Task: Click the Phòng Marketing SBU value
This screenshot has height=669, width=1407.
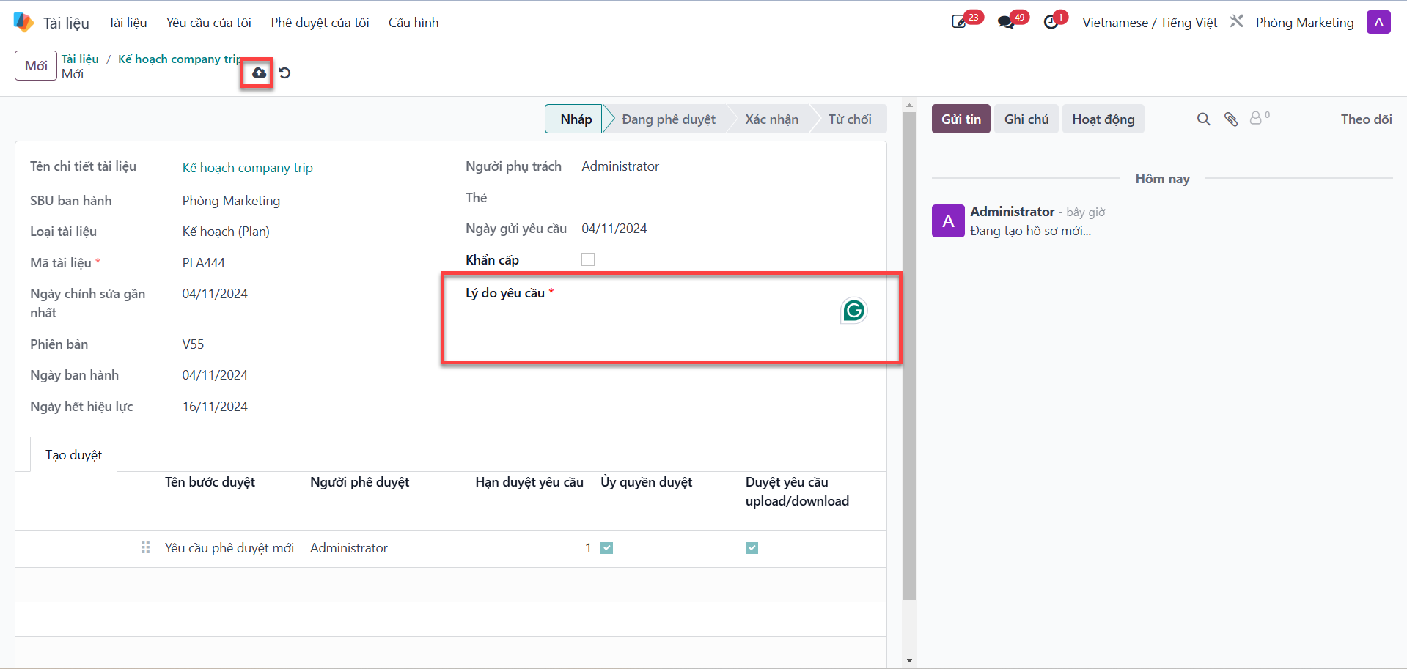Action: 231,201
